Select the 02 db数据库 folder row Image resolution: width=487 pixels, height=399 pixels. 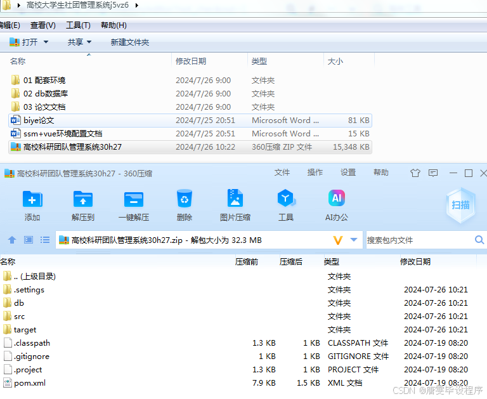coord(190,93)
